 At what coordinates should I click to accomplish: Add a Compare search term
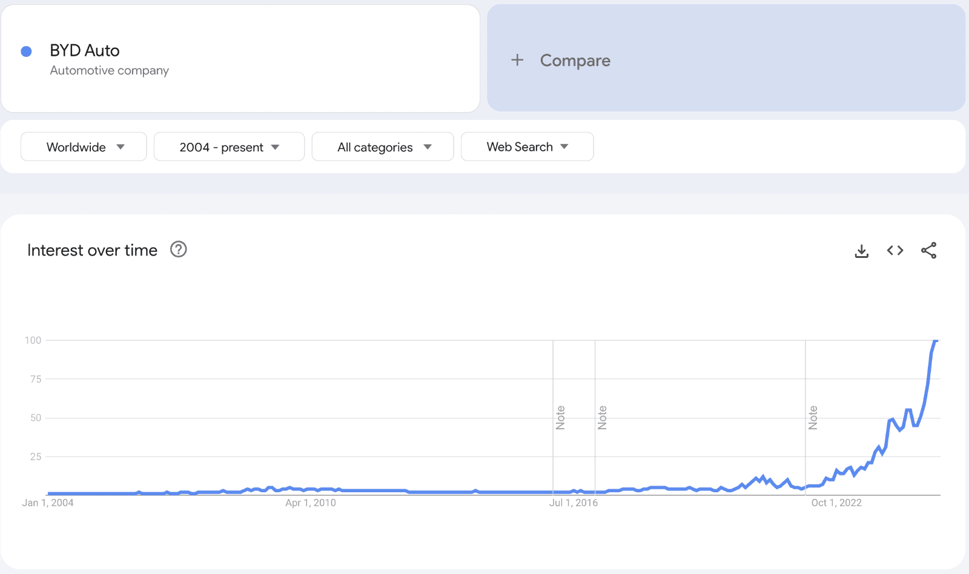click(726, 58)
